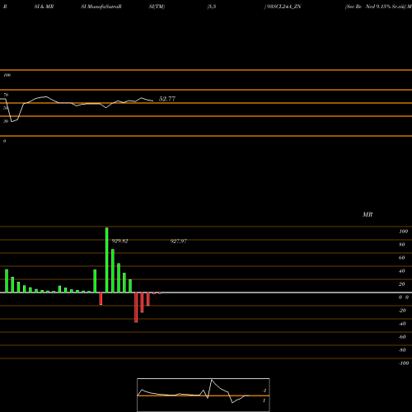Click the 30 level on the RSI axis
The height and width of the screenshot is (412, 412).
point(6,121)
